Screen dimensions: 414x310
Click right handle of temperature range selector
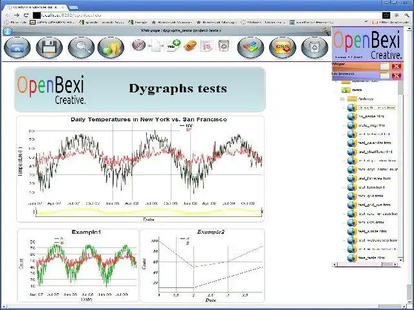click(262, 212)
